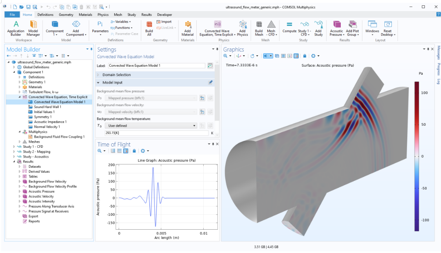This screenshot has width=441, height=253.
Task: Toggle x-axis log scale in Time of Flight
Action: coord(113,151)
